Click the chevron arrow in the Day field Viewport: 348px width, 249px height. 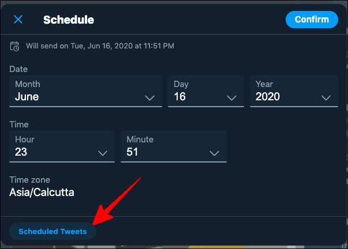(231, 98)
